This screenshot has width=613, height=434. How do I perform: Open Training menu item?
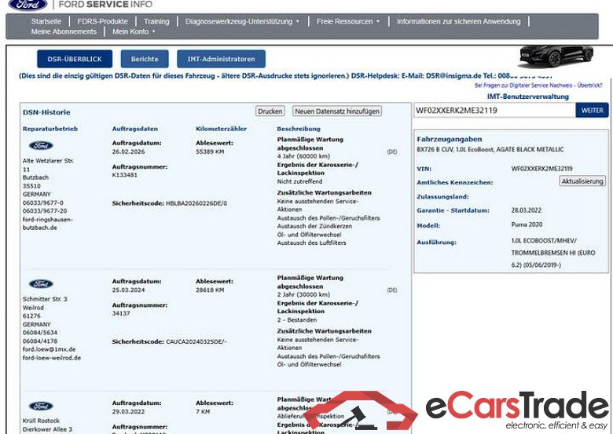coord(156,21)
